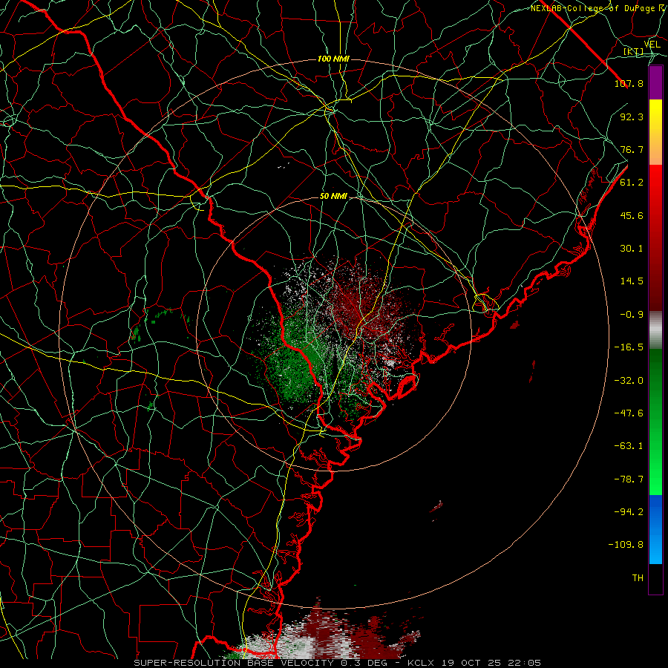
Task: Click the 100 NMI range ring label
Action: 333,59
